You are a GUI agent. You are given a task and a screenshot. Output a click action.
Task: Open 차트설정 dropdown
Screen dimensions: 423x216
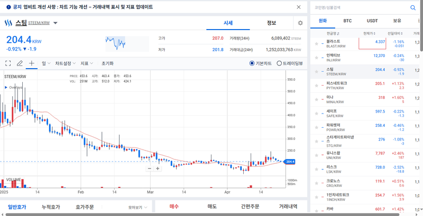(66, 63)
